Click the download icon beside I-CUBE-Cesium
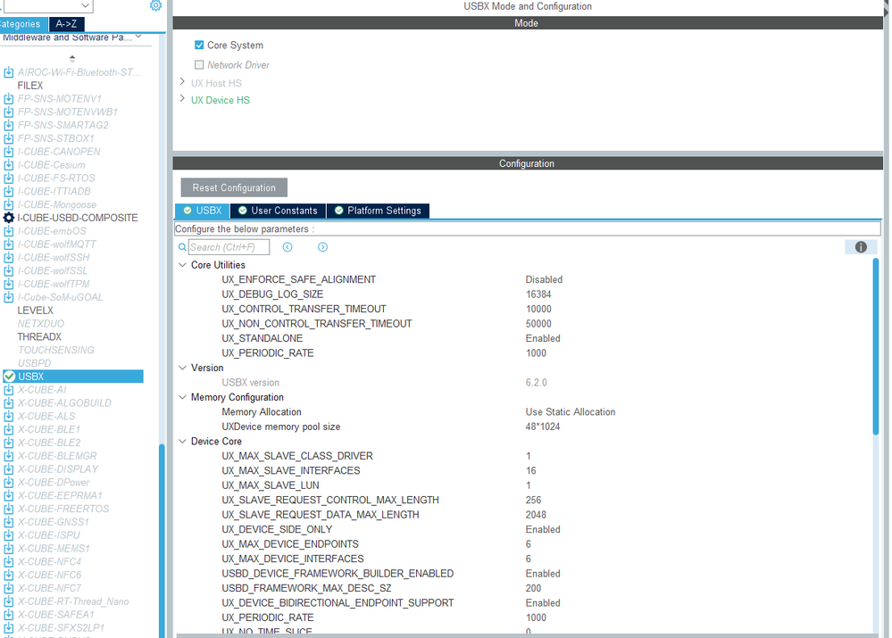Image resolution: width=892 pixels, height=638 pixels. (9, 165)
